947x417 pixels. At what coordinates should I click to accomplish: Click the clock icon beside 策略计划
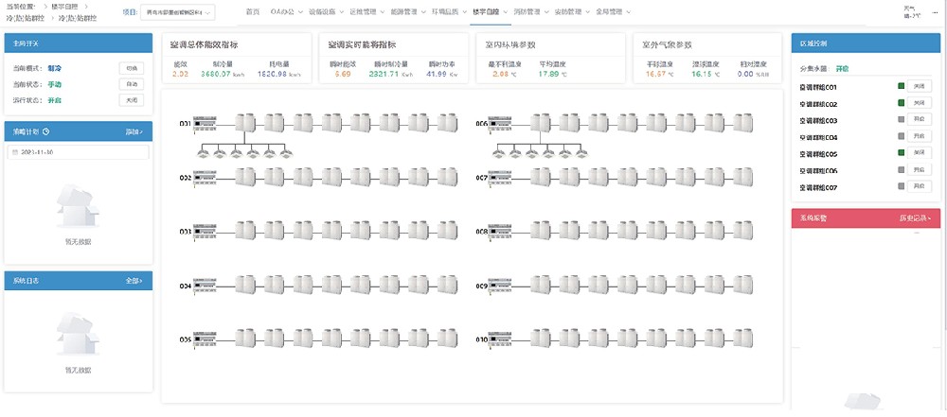tap(46, 131)
